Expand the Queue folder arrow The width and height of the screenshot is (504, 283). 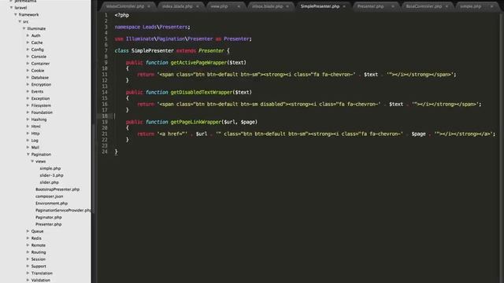click(x=28, y=231)
